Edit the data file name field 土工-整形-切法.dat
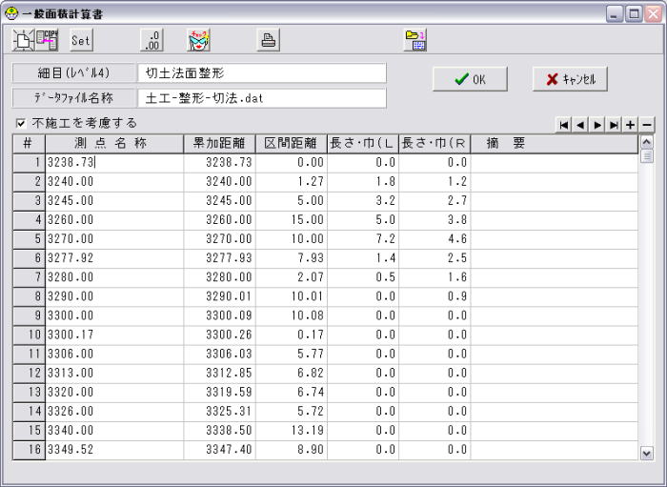This screenshot has height=487, width=667. [x=262, y=98]
